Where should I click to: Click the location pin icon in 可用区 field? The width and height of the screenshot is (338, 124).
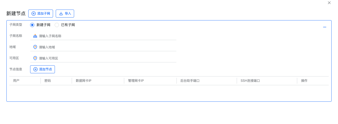coord(35,58)
